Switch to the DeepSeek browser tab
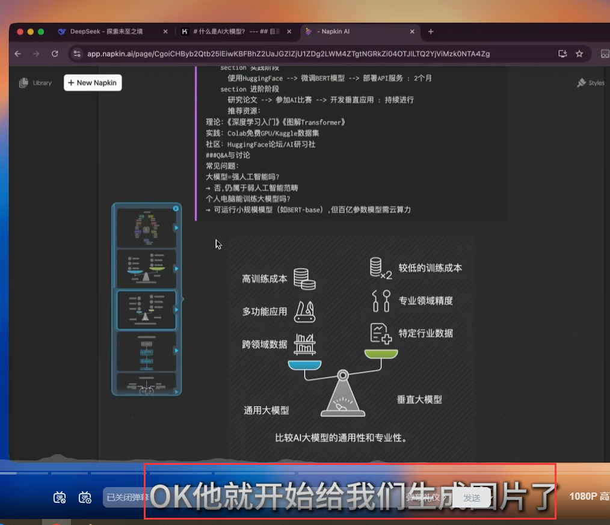This screenshot has height=525, width=610. 106,31
